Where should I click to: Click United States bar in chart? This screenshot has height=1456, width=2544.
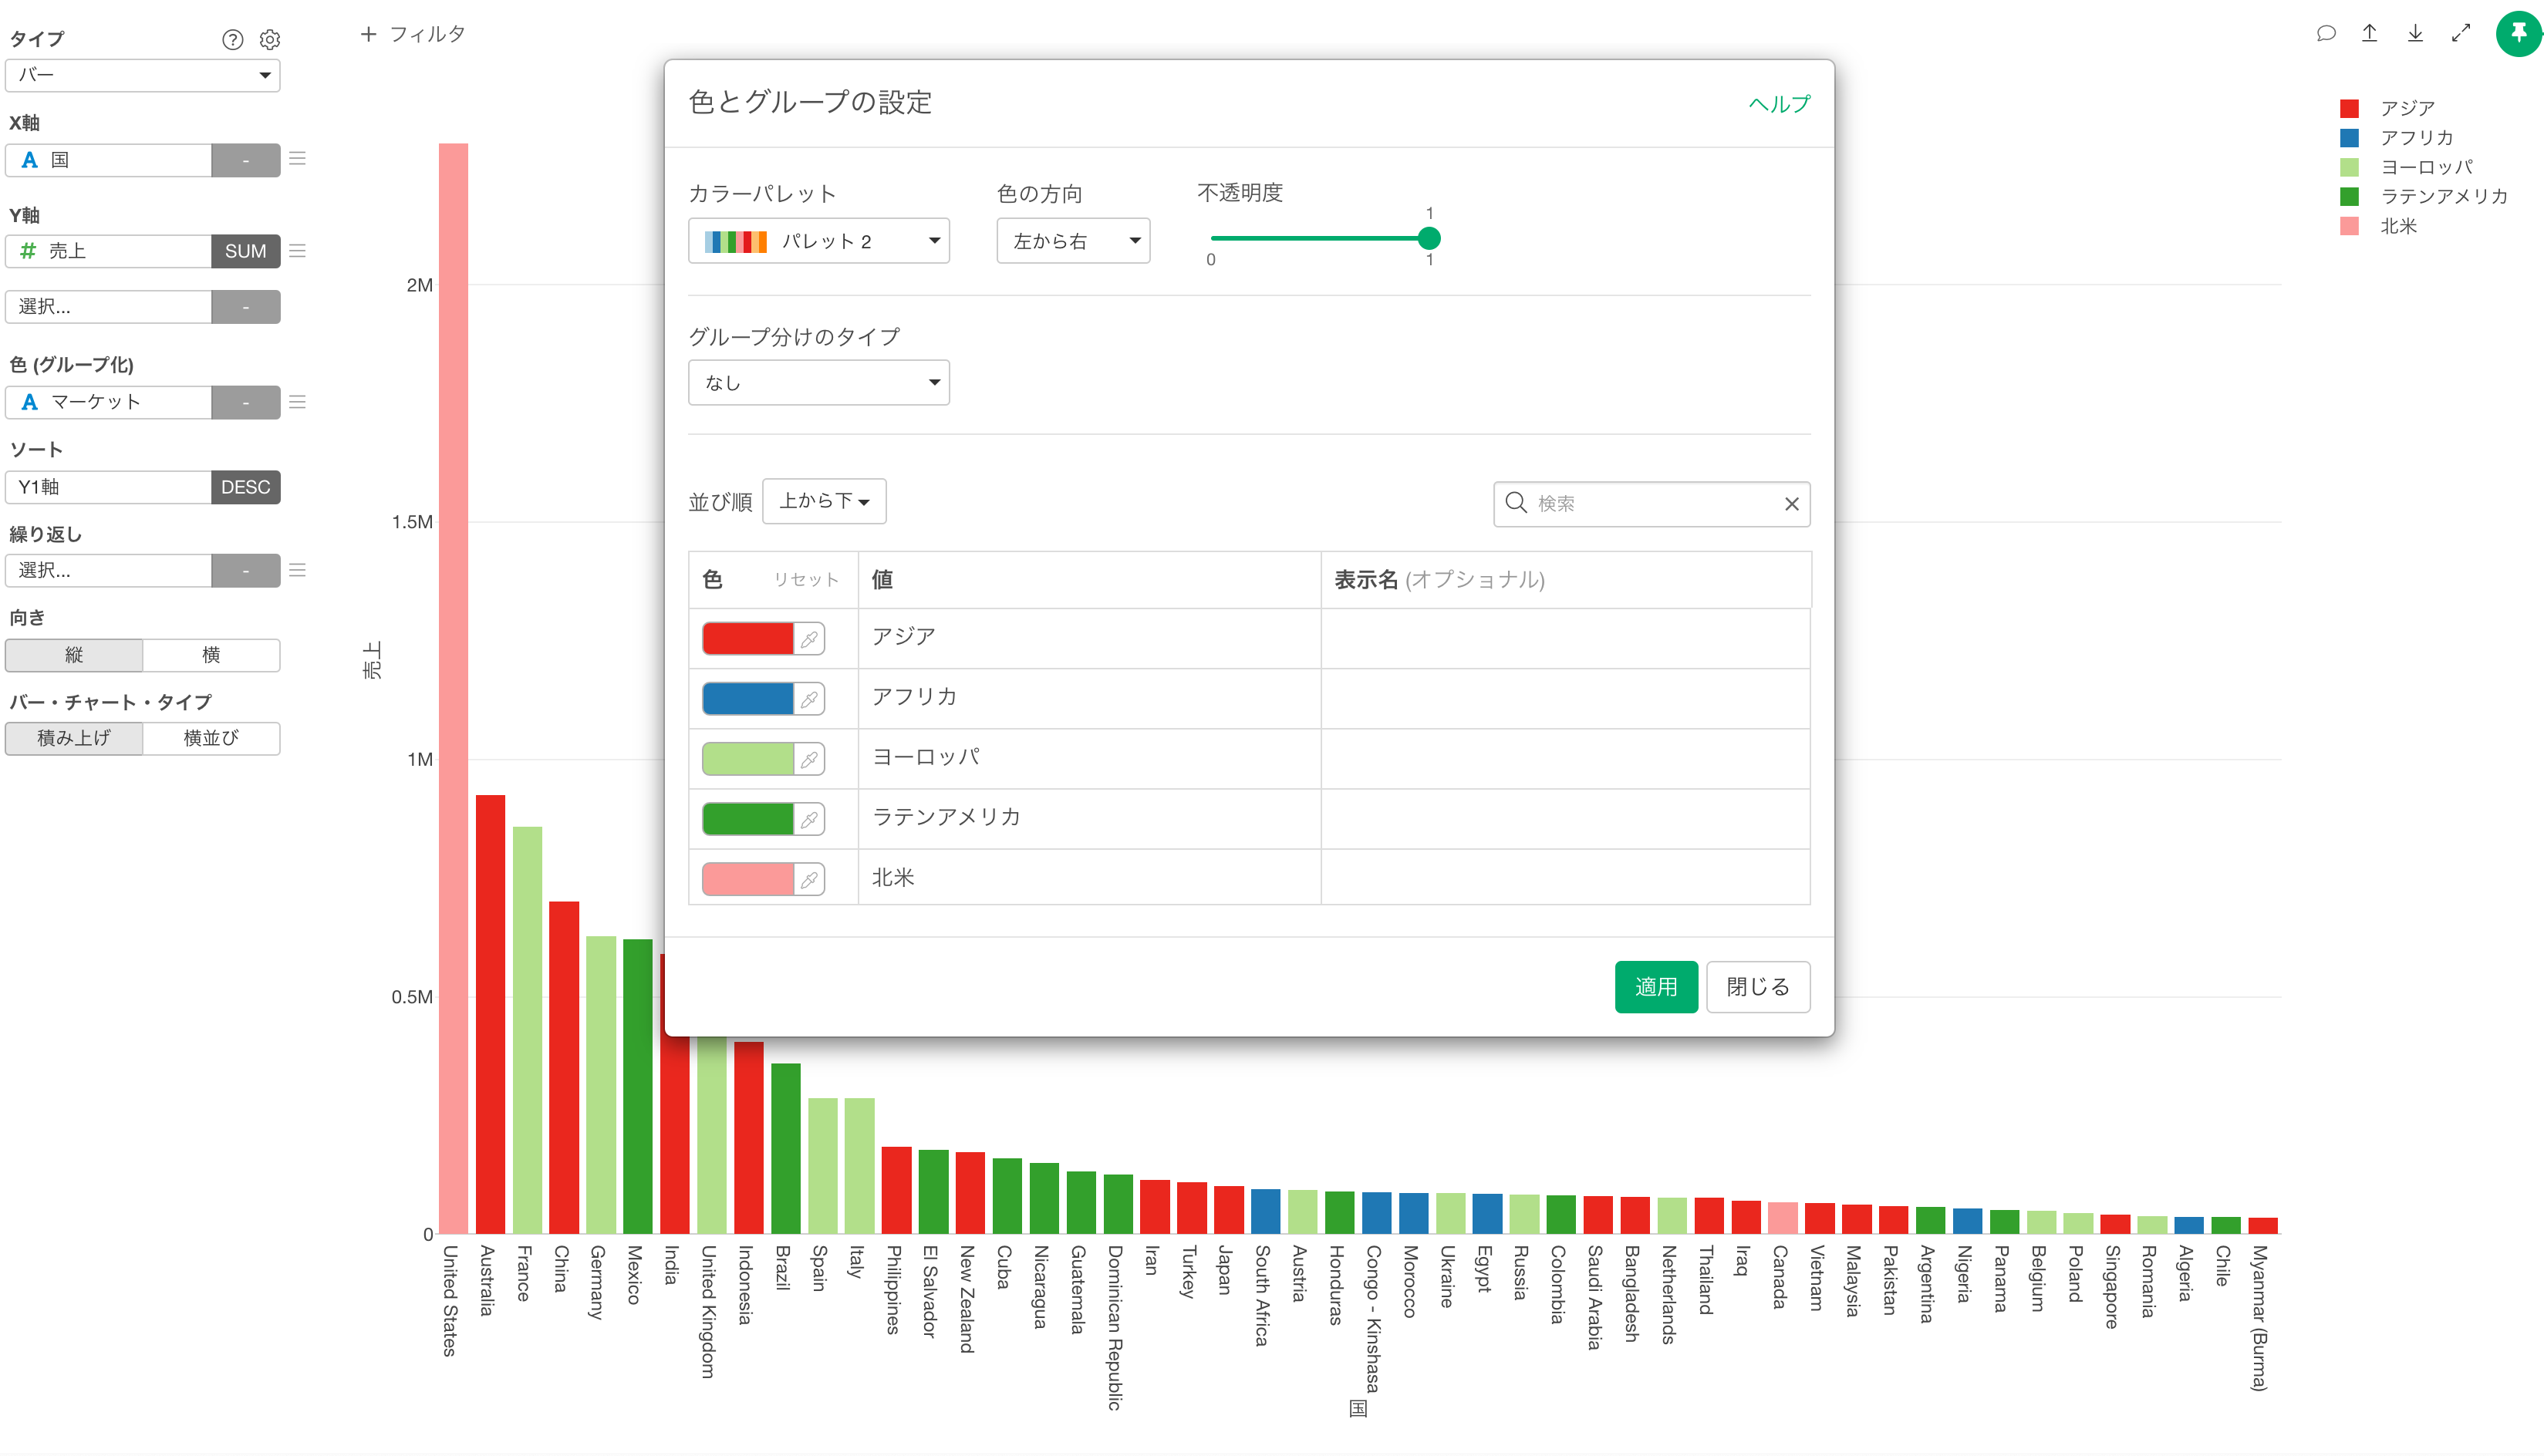point(453,688)
